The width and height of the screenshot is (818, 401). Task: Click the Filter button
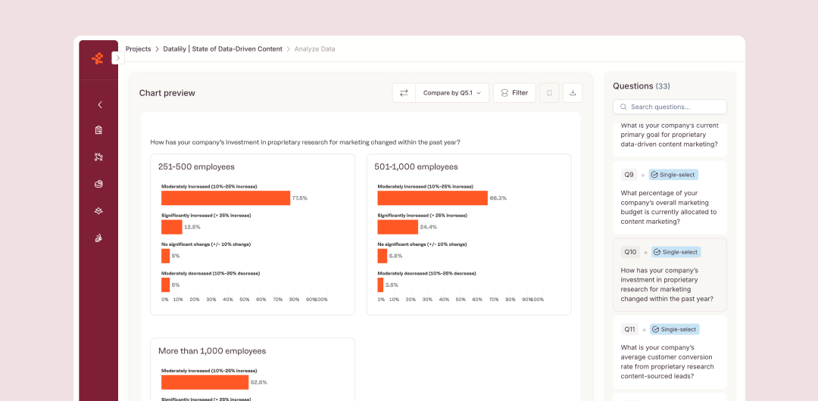point(514,93)
